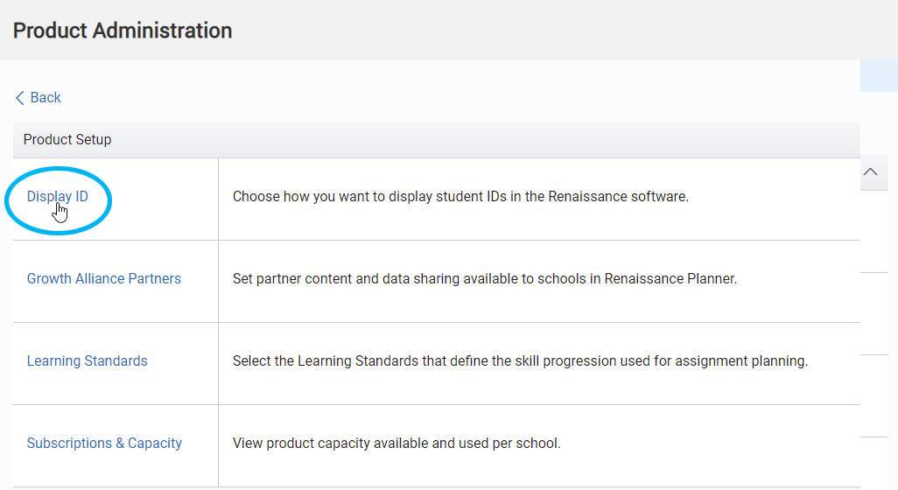Select the Product Setup section header
898x490 pixels.
point(437,140)
